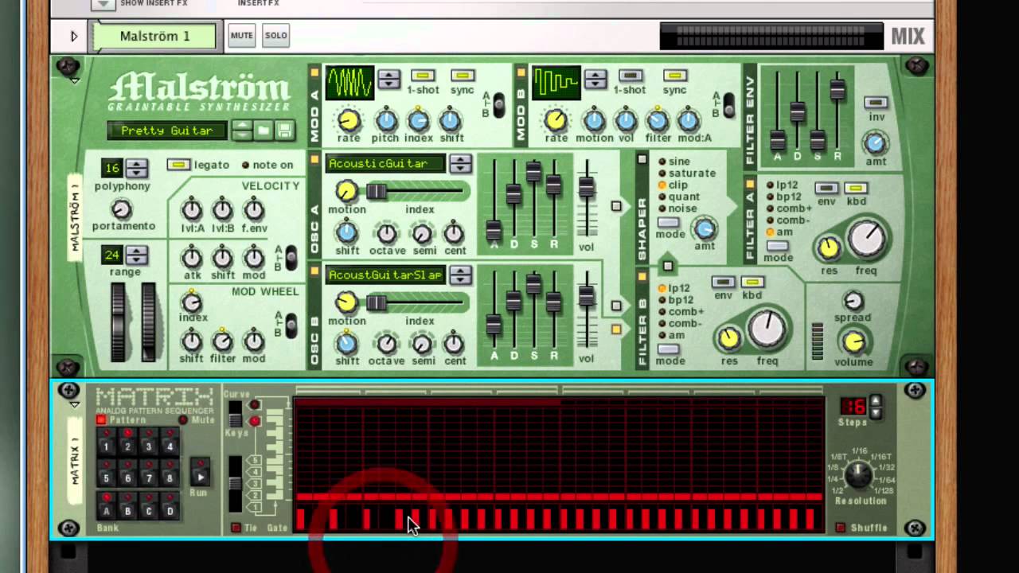Click the velocity f.env knob
The width and height of the screenshot is (1019, 573).
click(x=254, y=210)
